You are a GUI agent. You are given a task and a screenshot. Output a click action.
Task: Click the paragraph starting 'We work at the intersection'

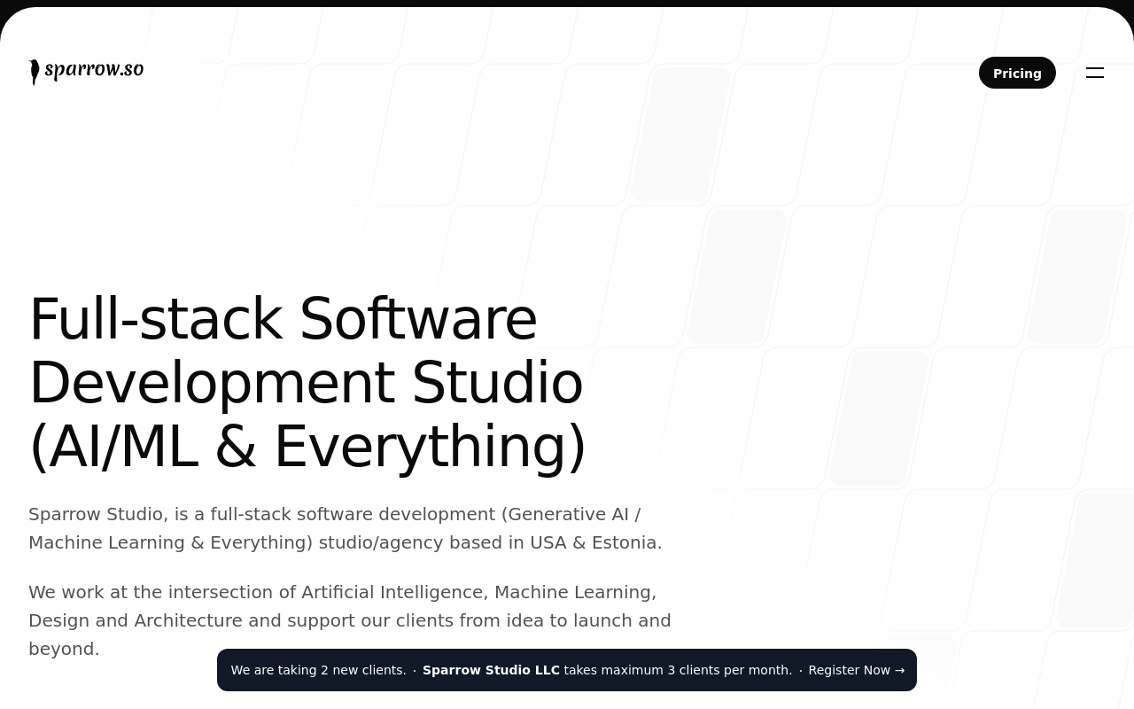pyautogui.click(x=350, y=620)
